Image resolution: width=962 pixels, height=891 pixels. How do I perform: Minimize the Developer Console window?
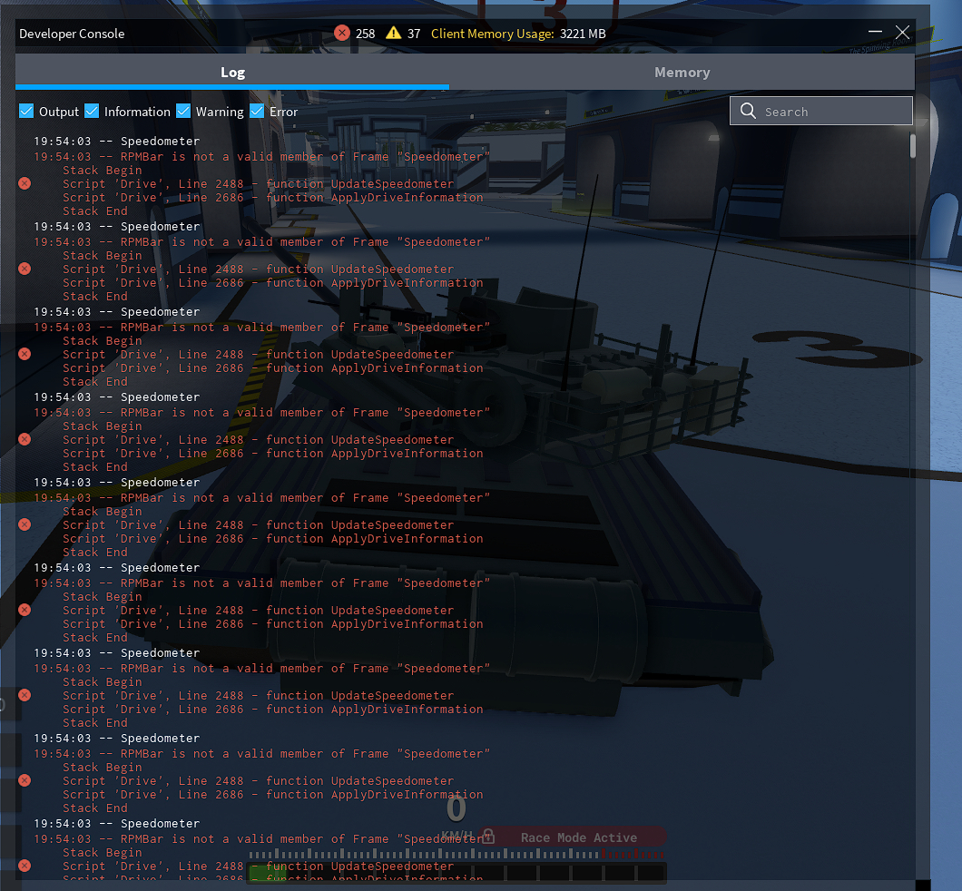pyautogui.click(x=873, y=34)
